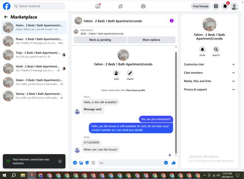244x179 pixels.
Task: Edit the chat name pencil icon
Action: point(130,73)
